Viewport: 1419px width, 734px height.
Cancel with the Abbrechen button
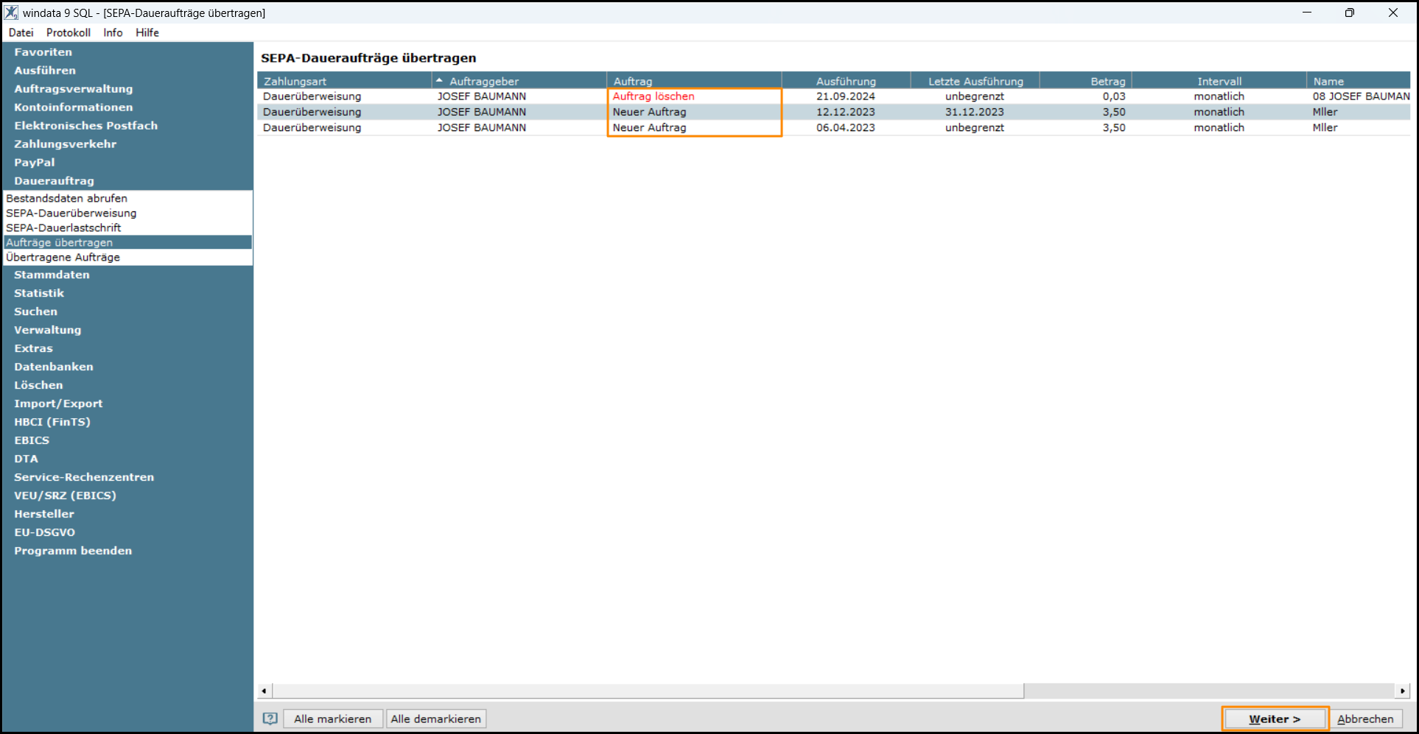pyautogui.click(x=1365, y=719)
